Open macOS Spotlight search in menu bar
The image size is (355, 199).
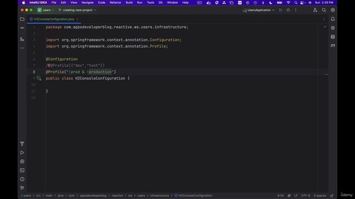[296, 3]
